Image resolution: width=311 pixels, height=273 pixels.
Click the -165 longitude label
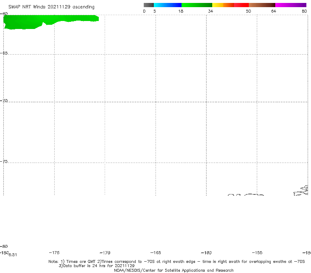[155, 252]
